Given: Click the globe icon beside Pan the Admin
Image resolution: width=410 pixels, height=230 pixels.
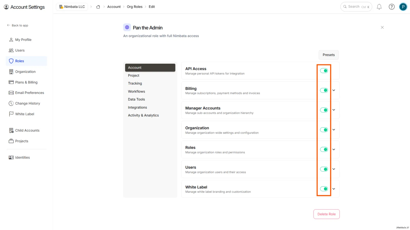Looking at the screenshot, I should [x=127, y=27].
